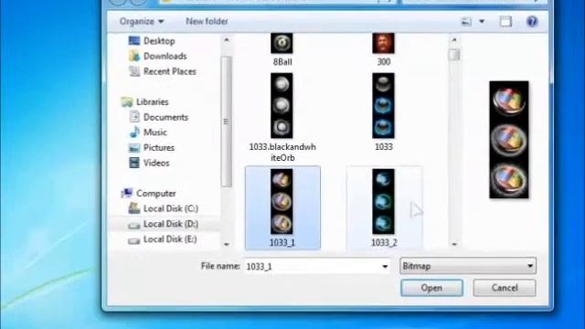Click the Open button

click(x=431, y=288)
